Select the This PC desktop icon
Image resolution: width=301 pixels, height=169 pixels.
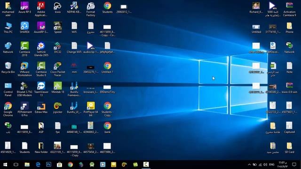[x=8, y=28]
